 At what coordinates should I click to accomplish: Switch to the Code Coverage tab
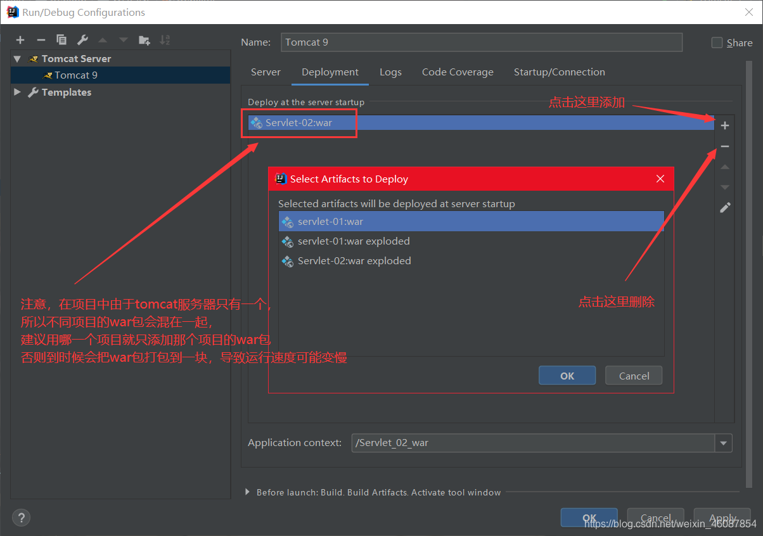click(458, 72)
